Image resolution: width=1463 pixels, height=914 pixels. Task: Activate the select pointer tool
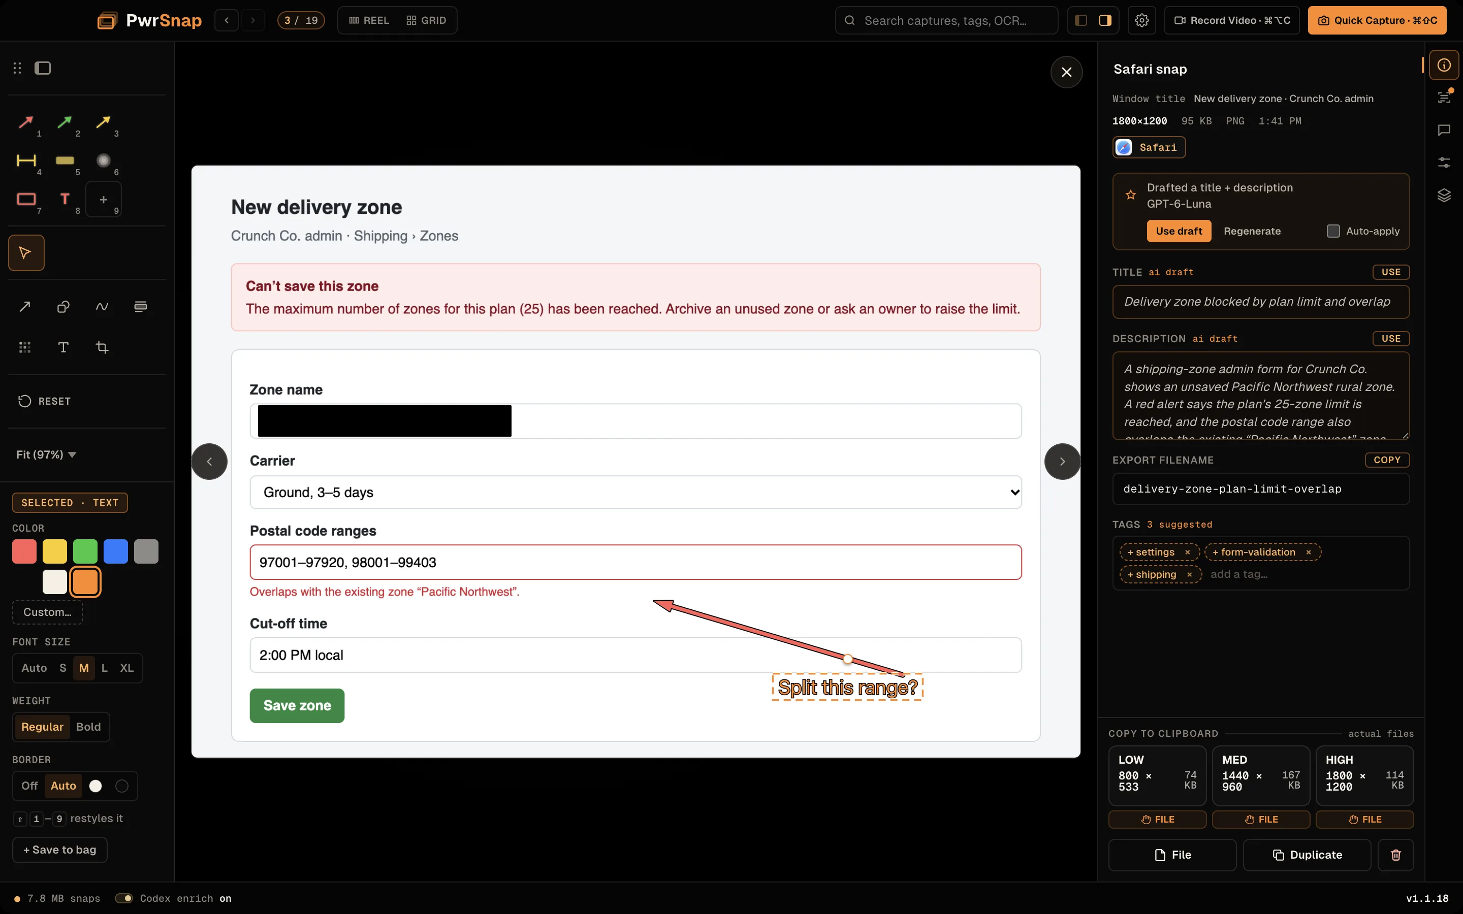point(26,253)
